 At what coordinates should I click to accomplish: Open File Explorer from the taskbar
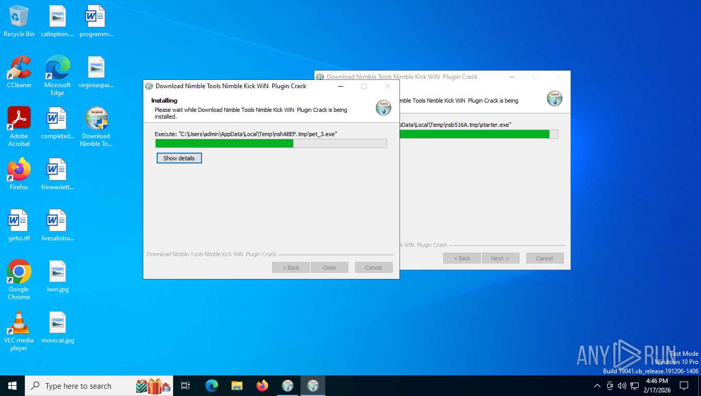(237, 386)
